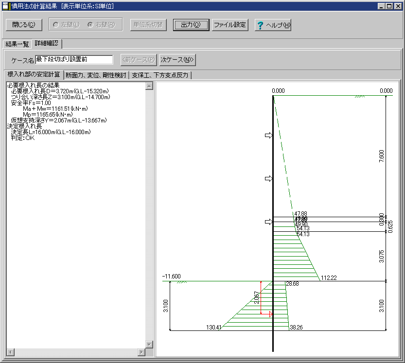Click the ケース名 text field
The height and width of the screenshot is (363, 405).
click(x=74, y=60)
